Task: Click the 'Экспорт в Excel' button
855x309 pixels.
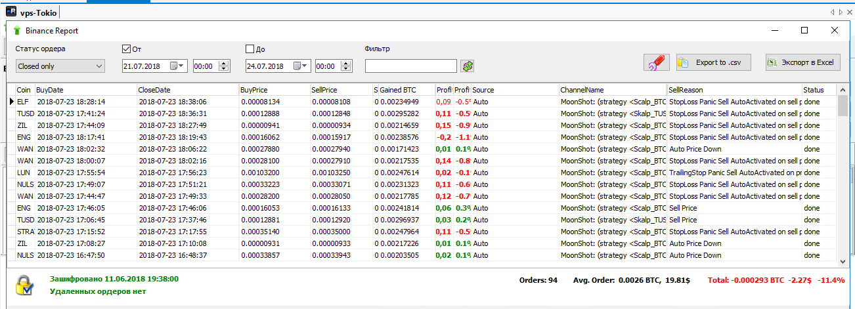Action: [x=802, y=62]
